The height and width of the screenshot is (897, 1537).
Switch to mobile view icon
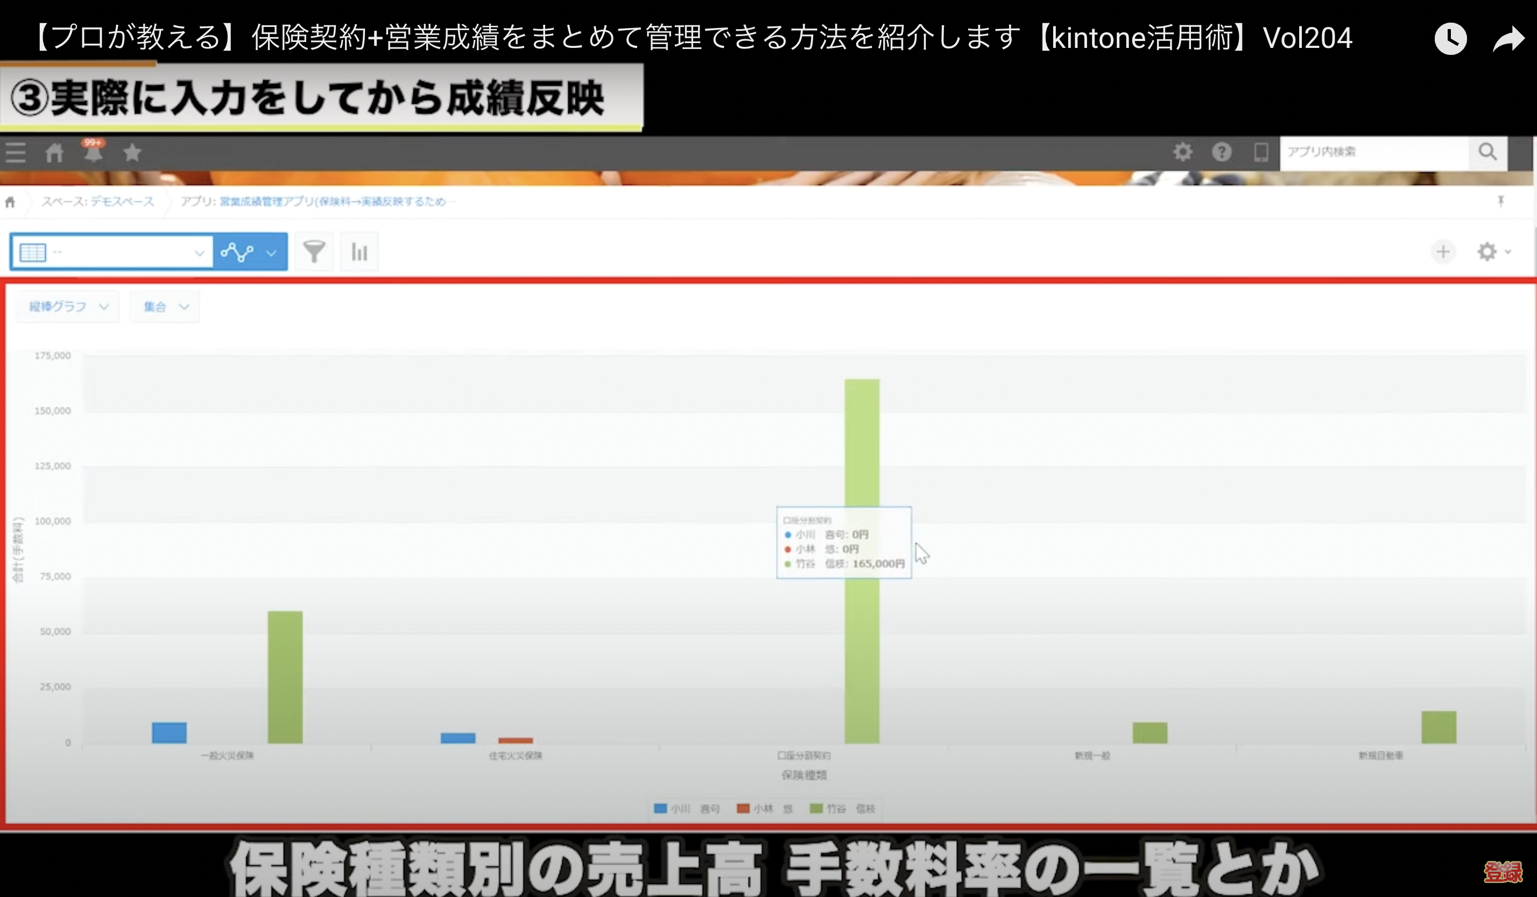[x=1261, y=152]
